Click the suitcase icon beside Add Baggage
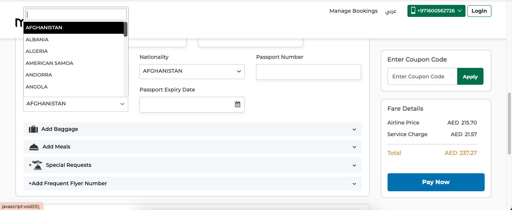The image size is (512, 210). [33, 129]
